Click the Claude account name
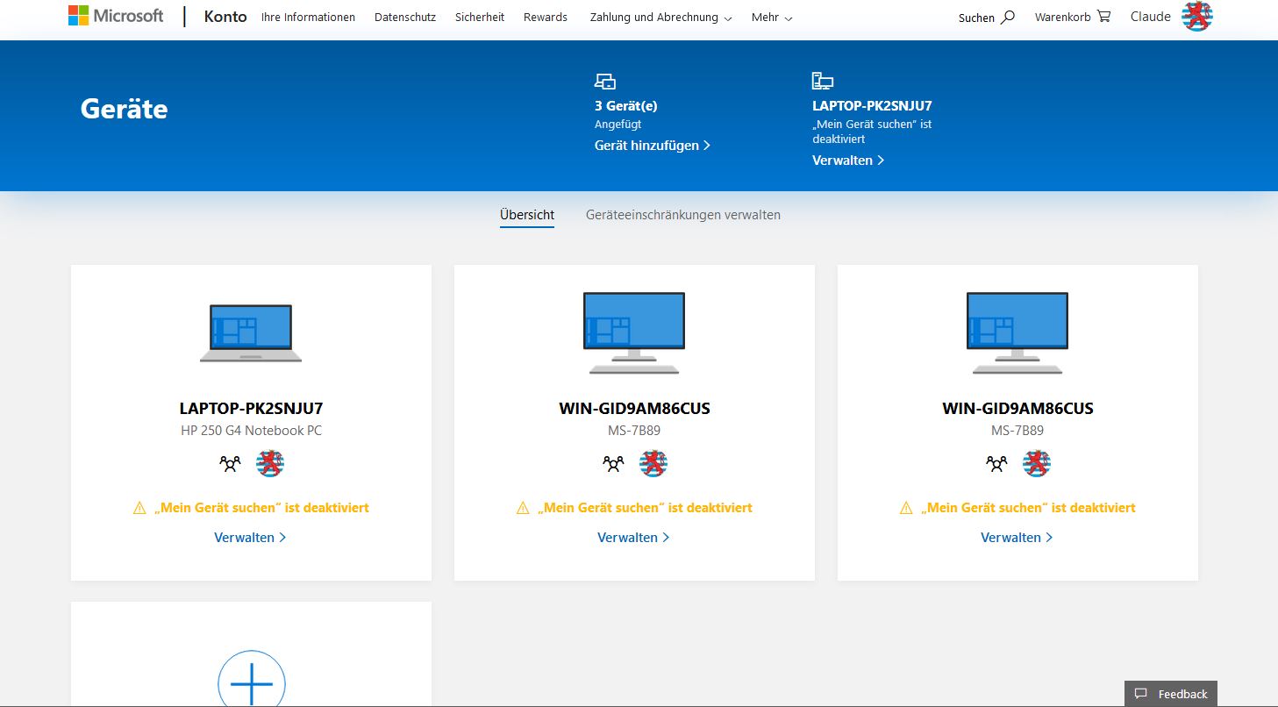This screenshot has width=1278, height=707. pos(1151,17)
